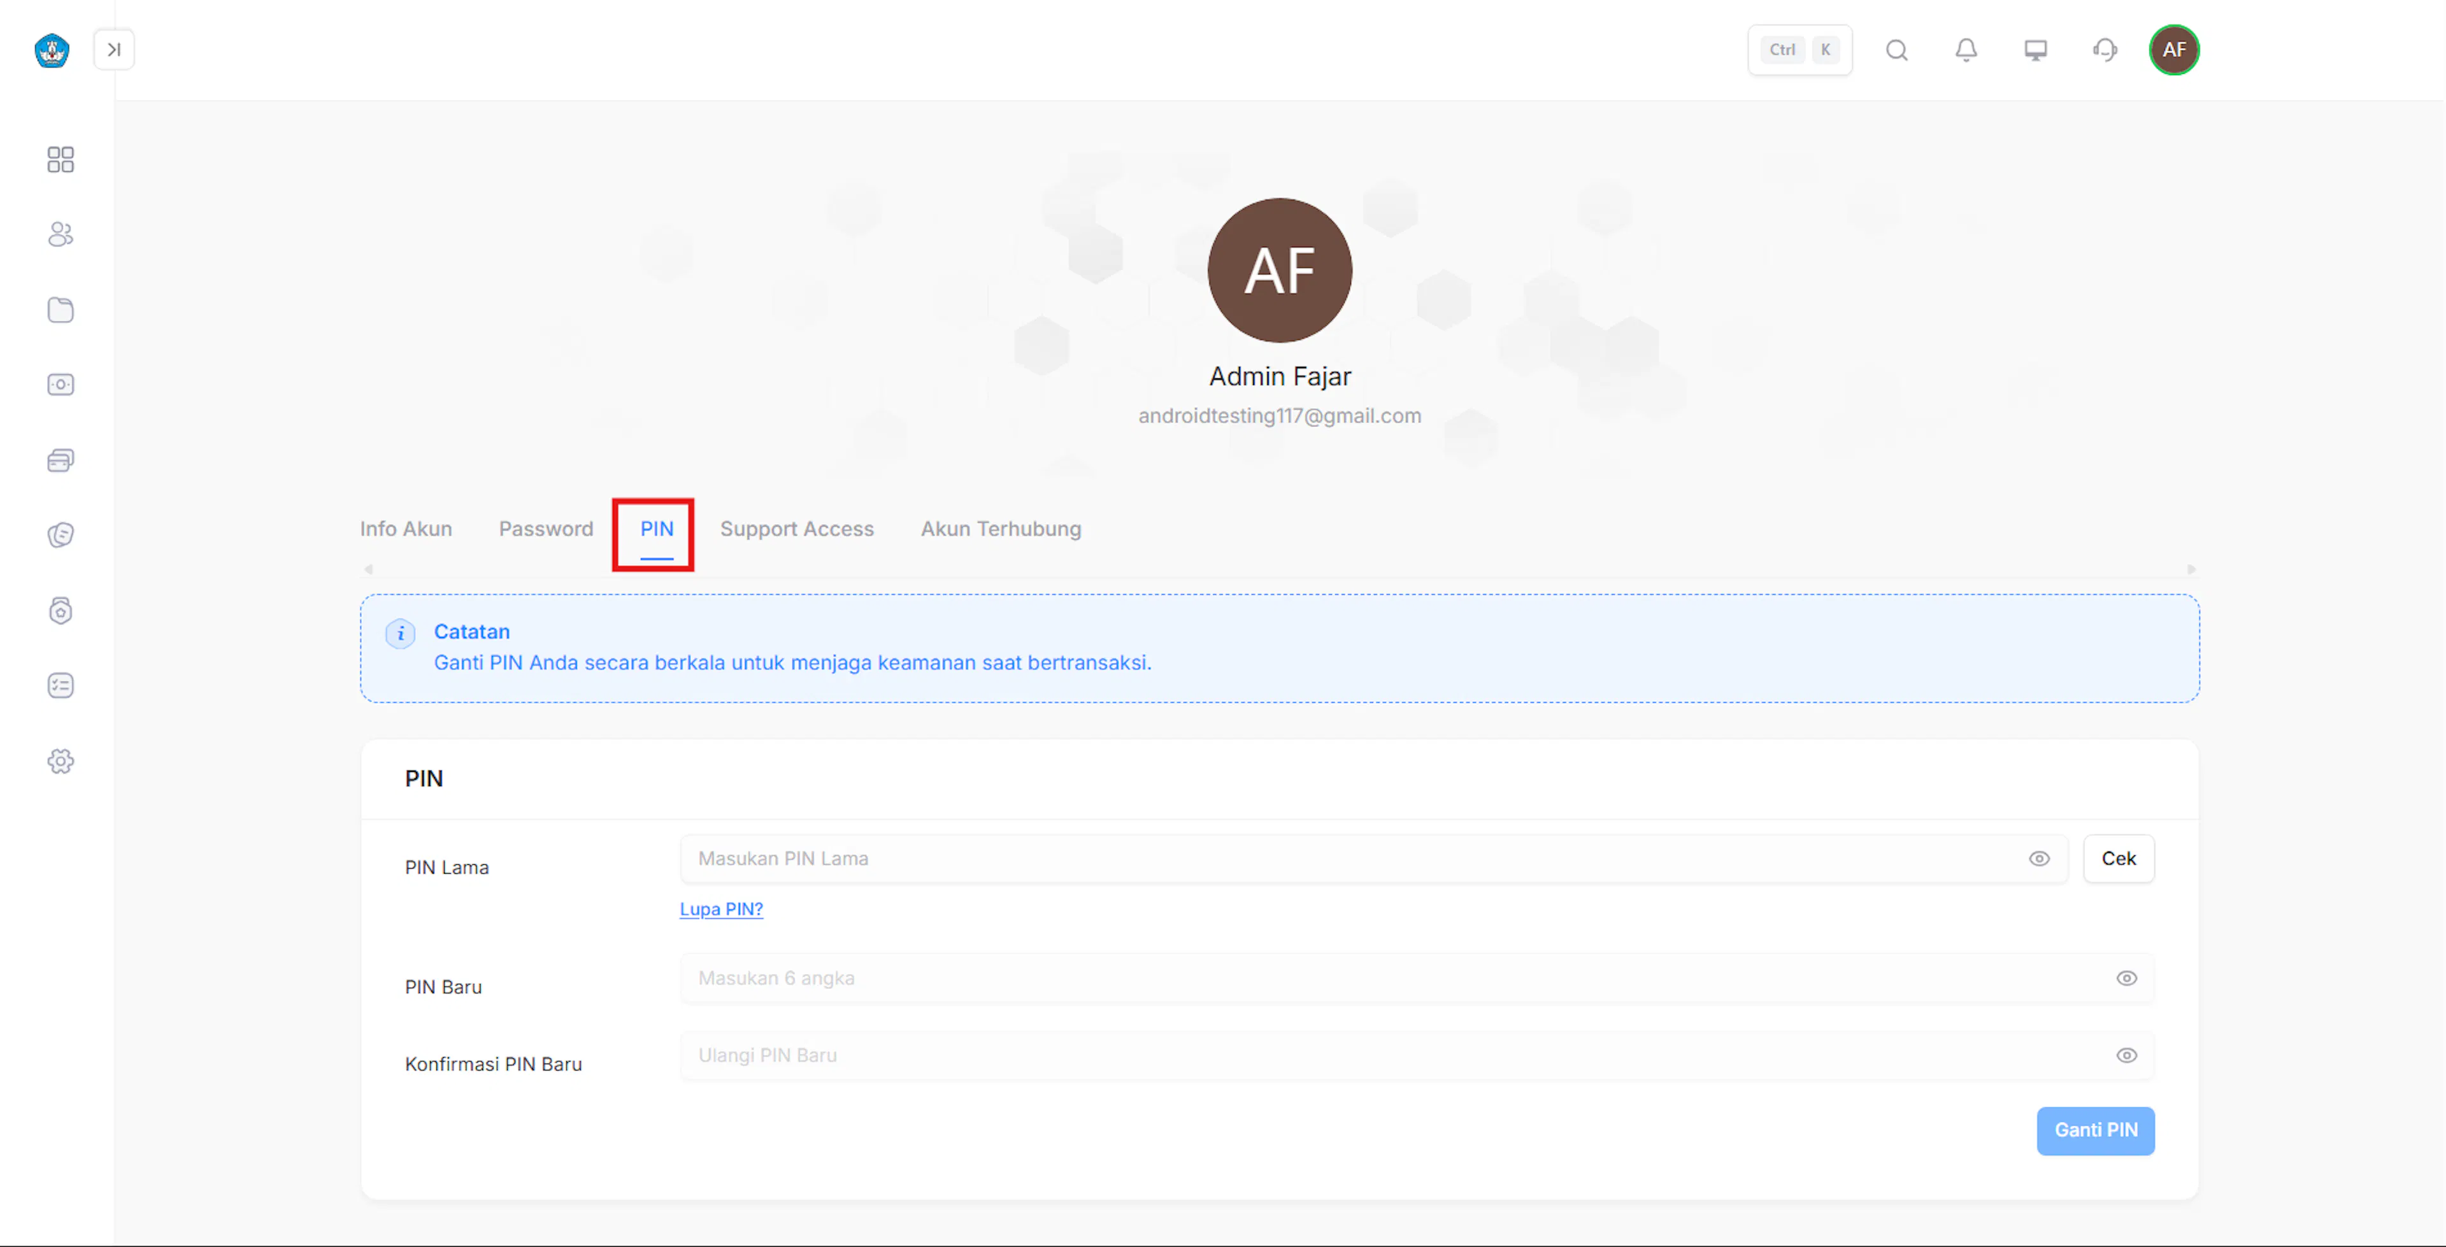Open the credit card sidebar icon

pyautogui.click(x=61, y=460)
